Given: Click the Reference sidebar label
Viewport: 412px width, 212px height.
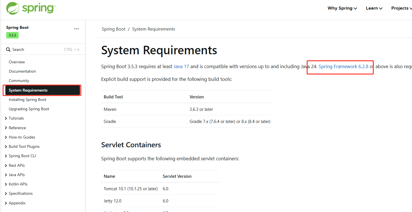Looking at the screenshot, I should (17, 128).
